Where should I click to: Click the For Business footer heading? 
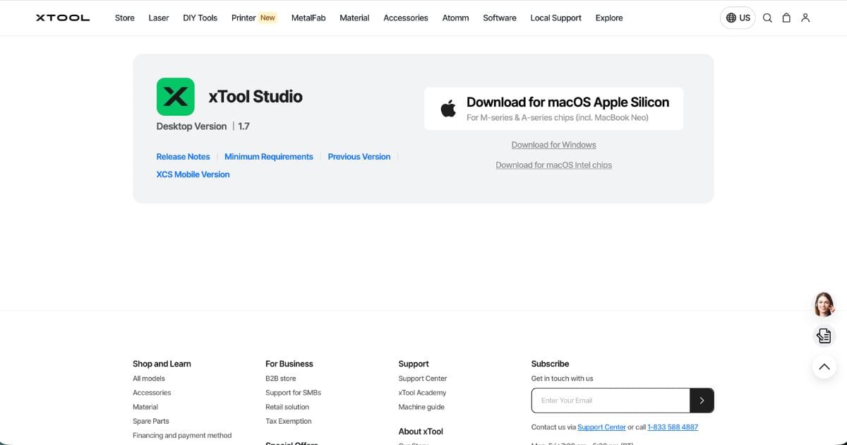point(289,364)
